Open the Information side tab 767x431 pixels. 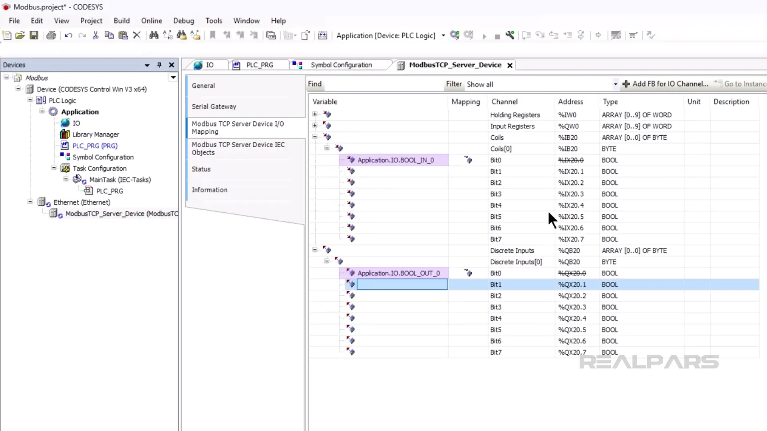245,190
